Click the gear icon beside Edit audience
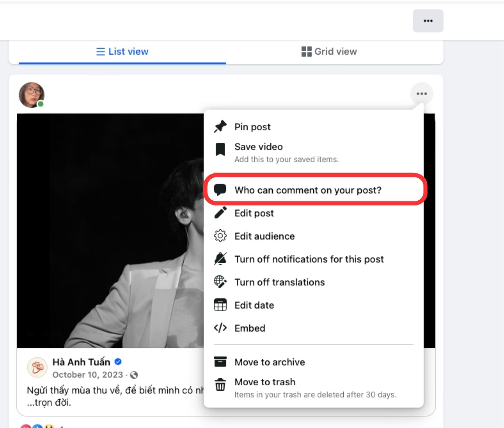This screenshot has width=504, height=428. 220,236
